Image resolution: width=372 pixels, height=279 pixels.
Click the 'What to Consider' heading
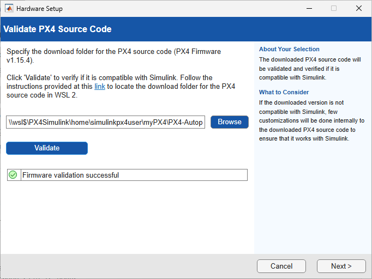click(284, 92)
